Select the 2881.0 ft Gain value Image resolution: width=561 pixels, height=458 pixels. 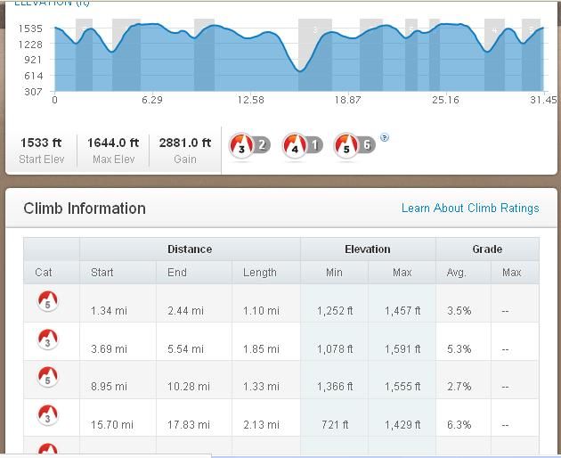[185, 143]
